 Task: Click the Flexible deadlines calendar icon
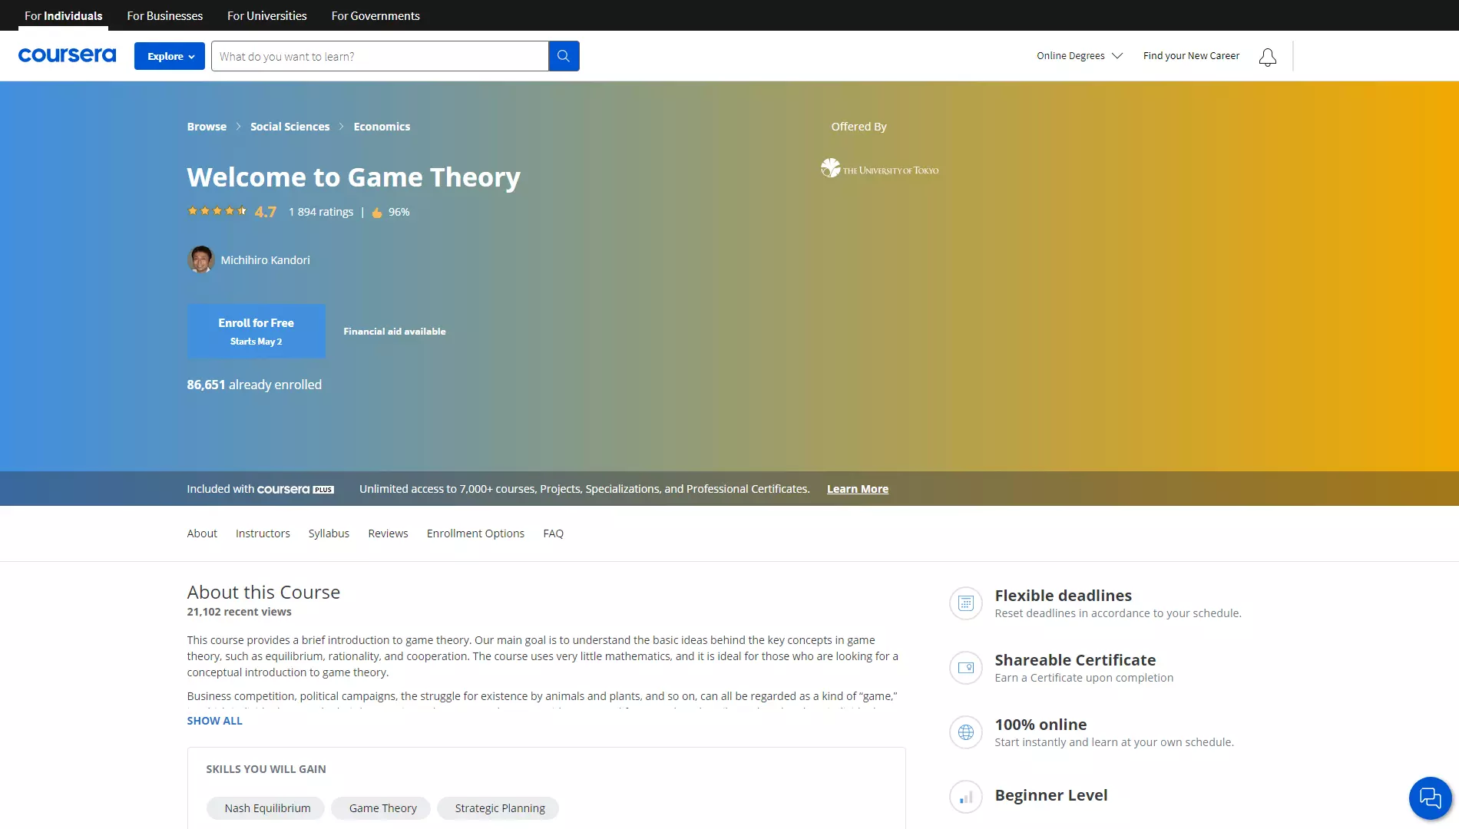coord(966,603)
